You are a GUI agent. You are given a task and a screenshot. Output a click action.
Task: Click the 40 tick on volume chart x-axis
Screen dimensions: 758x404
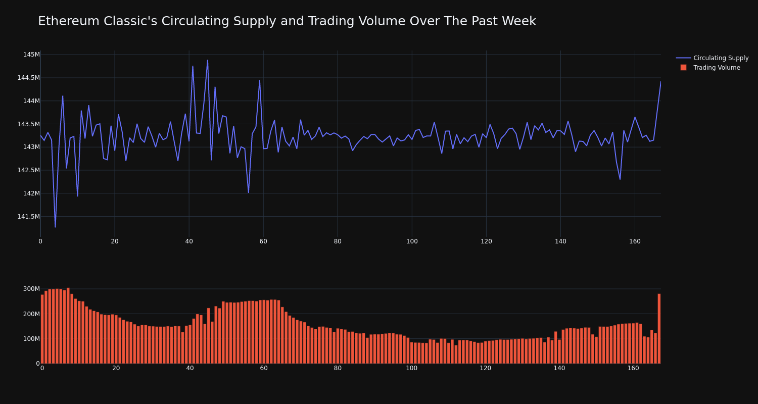[x=190, y=368]
